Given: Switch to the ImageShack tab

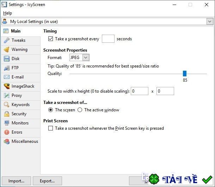Looking at the screenshot, I should point(21,86).
